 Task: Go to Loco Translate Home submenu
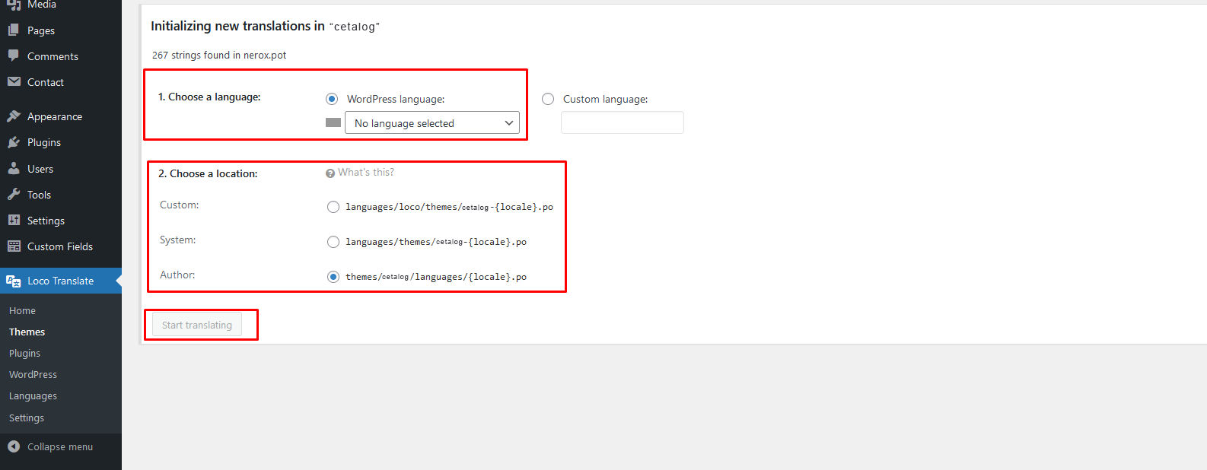(x=22, y=311)
